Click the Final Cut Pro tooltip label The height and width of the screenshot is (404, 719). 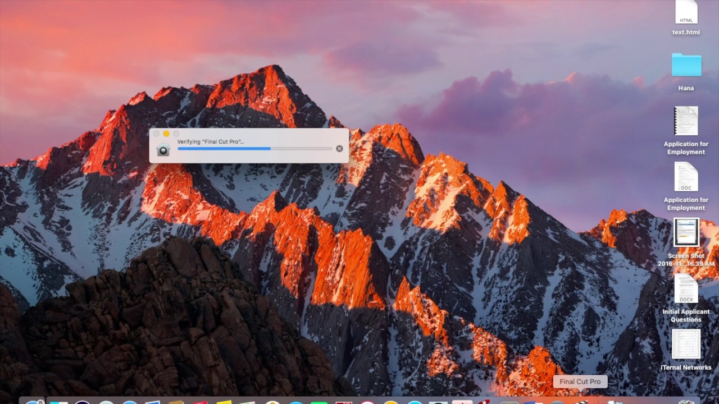[x=580, y=381]
